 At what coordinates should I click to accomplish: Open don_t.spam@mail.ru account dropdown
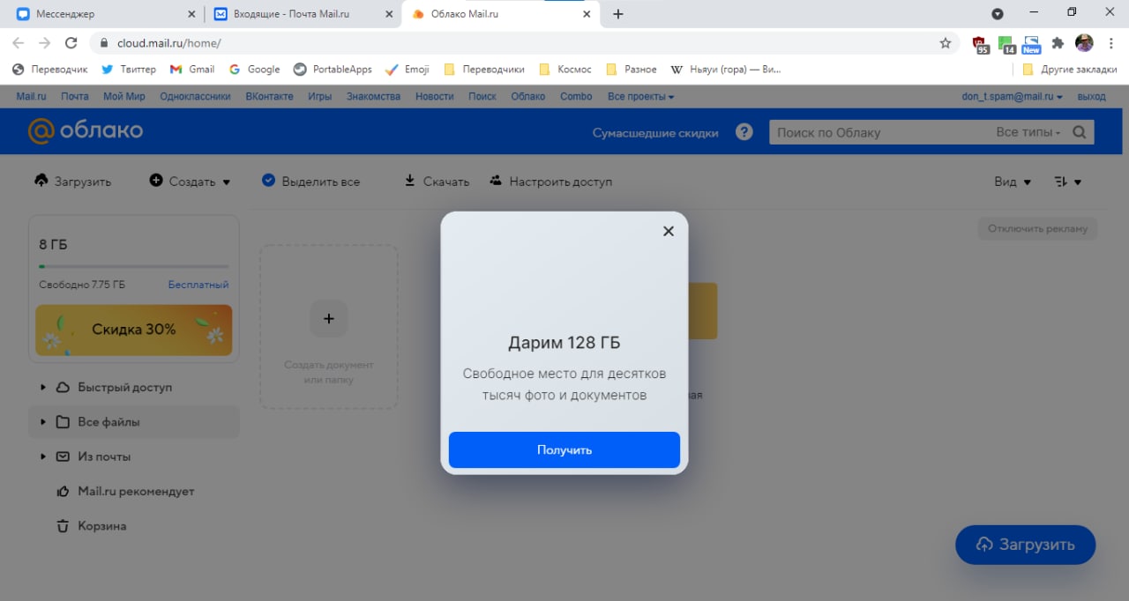(1012, 96)
